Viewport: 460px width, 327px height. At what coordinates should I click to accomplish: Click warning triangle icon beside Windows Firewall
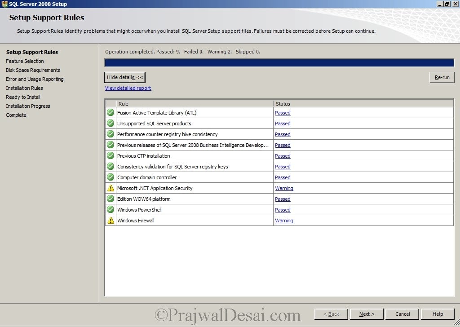(111, 220)
